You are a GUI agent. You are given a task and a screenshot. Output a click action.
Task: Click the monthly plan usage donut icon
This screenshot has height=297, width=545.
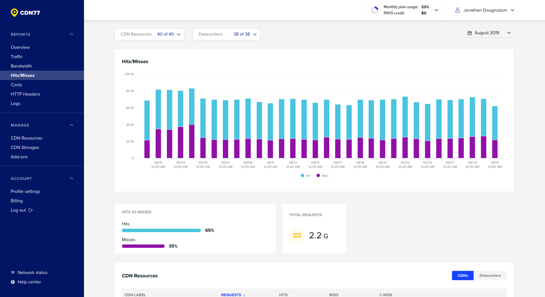point(374,10)
